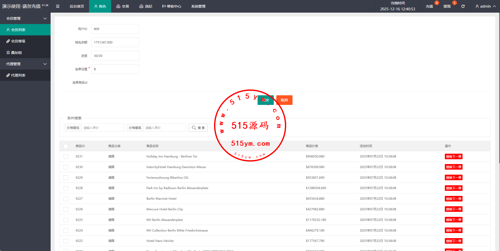The image size is (500, 251).
Task: Click the refresh icon in top bar
Action: [463, 6]
